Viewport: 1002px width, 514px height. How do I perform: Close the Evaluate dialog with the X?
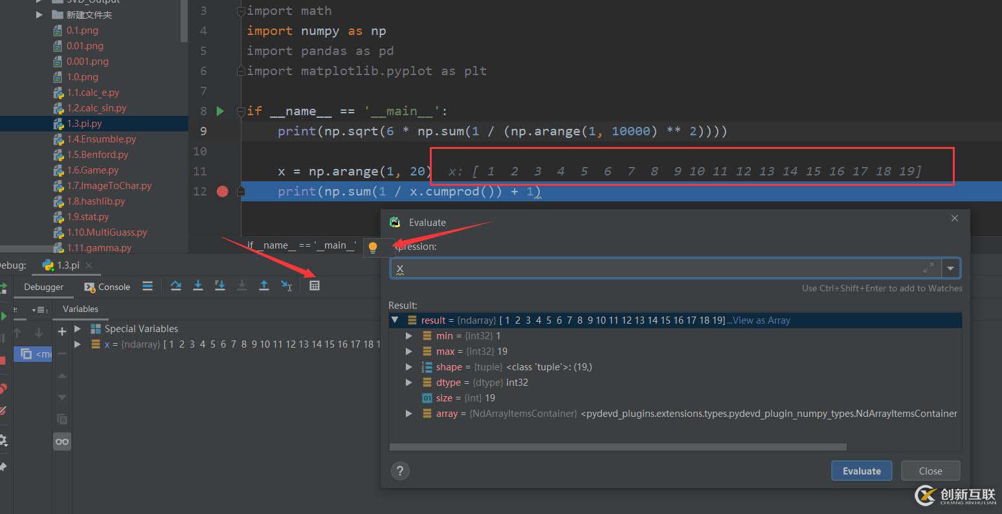coord(954,219)
